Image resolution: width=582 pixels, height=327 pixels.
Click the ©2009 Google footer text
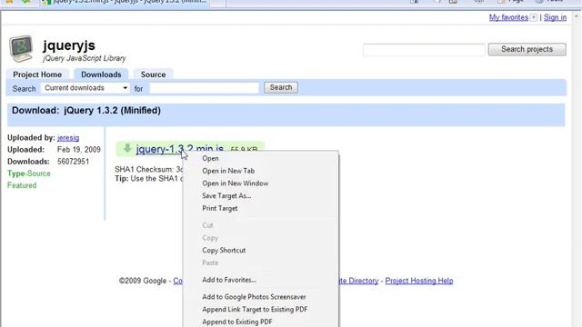[143, 281]
